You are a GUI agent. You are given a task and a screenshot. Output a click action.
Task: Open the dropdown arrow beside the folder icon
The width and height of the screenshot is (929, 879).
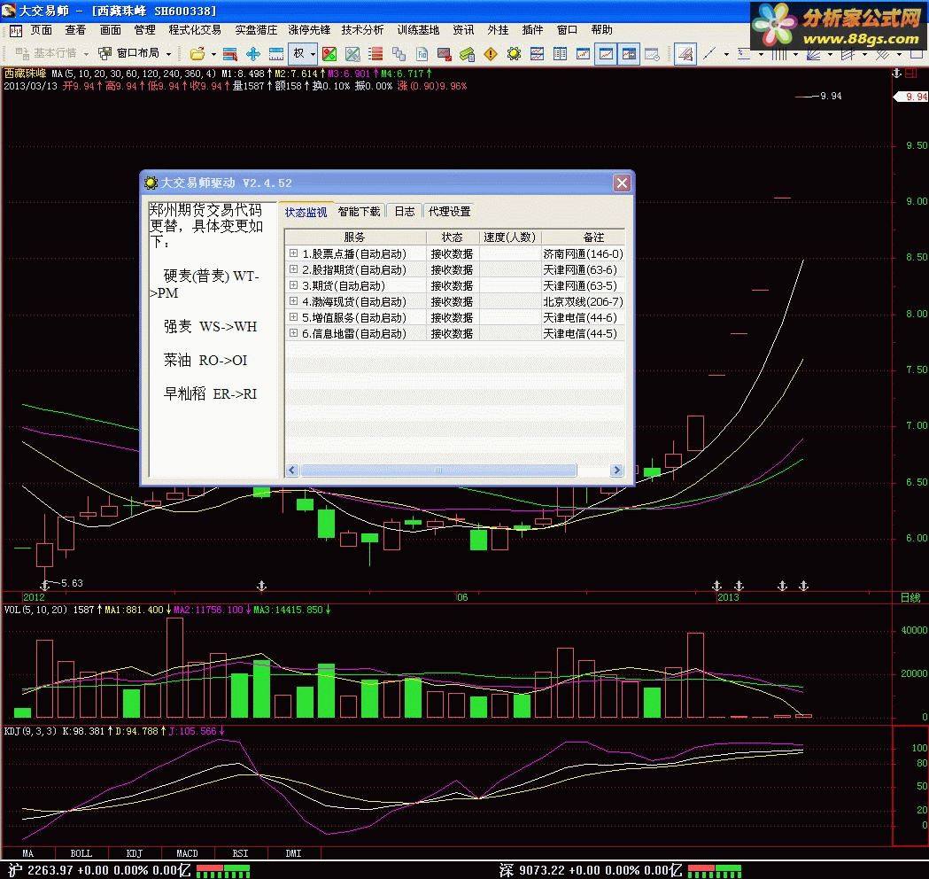213,55
